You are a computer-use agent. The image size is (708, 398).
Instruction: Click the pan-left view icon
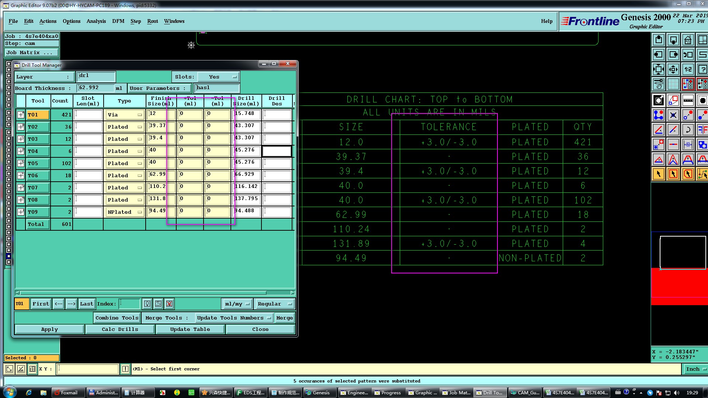pos(659,55)
